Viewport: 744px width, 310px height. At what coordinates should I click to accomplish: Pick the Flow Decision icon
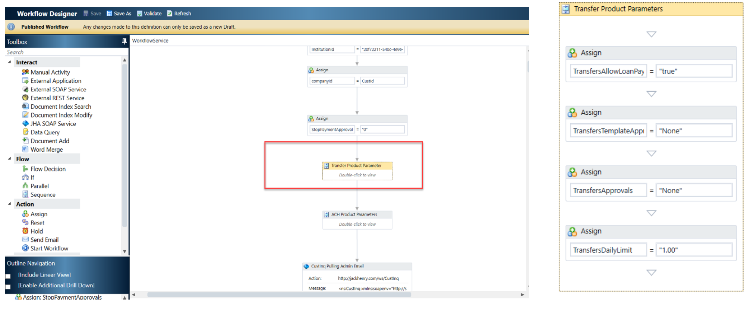25,169
